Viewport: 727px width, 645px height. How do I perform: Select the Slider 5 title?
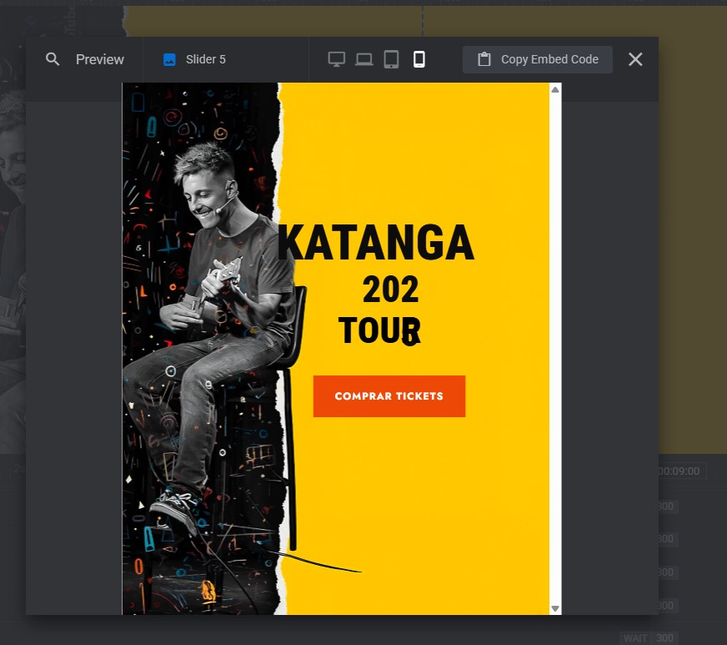click(206, 59)
